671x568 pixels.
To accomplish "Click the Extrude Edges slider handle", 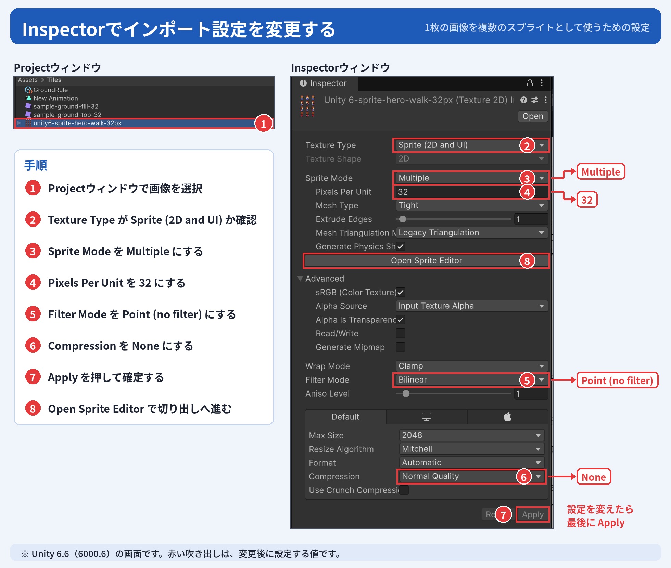I will [x=403, y=219].
